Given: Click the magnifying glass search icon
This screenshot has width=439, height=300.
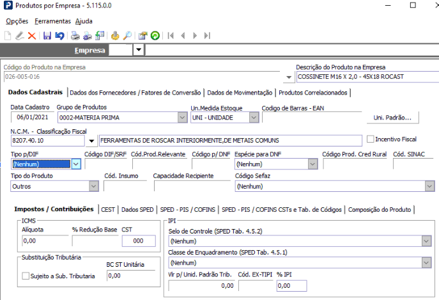Looking at the screenshot, I should pyautogui.click(x=127, y=36).
